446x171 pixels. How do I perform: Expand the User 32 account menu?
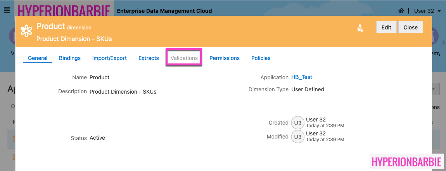point(427,11)
